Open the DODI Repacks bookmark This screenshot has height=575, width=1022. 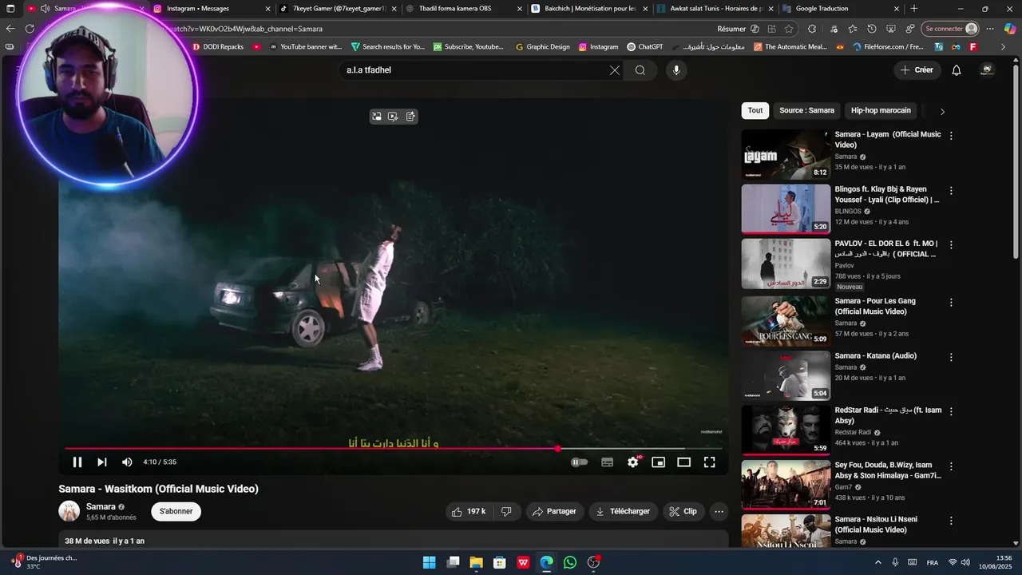217,47
